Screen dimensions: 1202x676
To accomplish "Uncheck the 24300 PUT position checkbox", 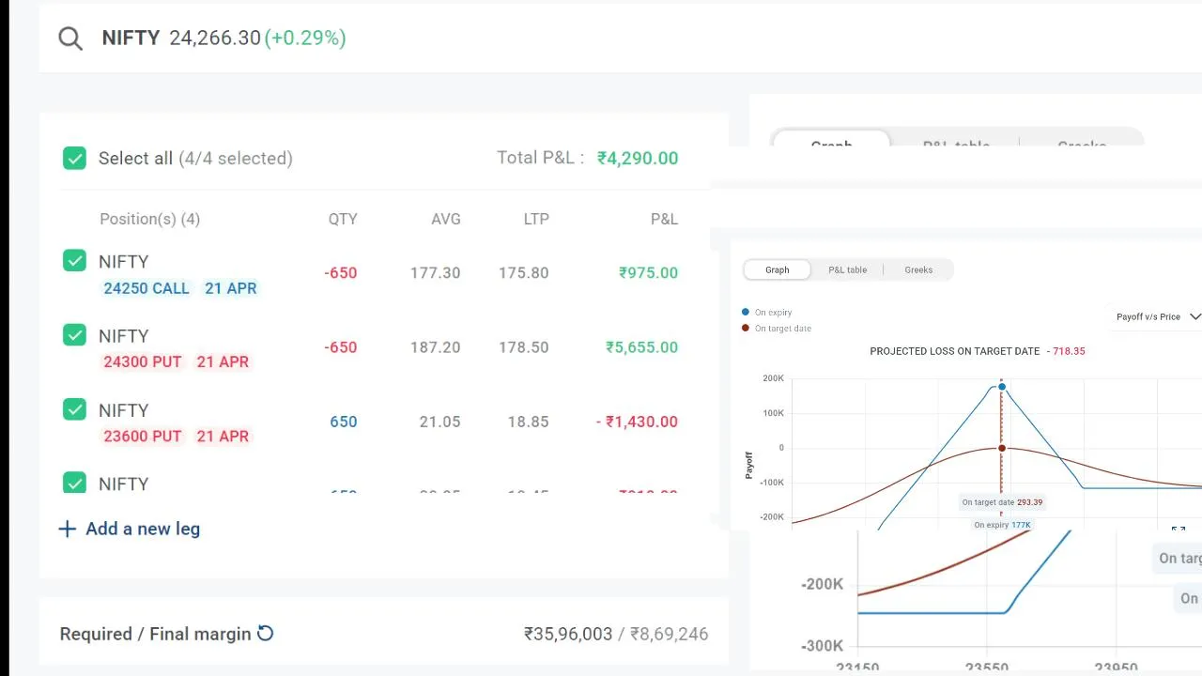I will tap(74, 335).
